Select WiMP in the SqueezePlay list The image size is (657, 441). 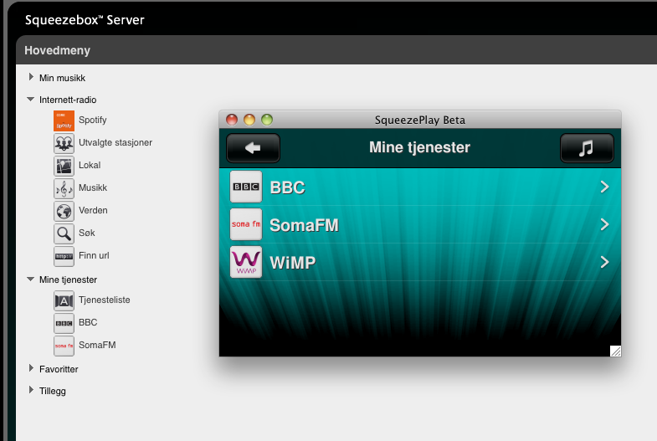(418, 263)
